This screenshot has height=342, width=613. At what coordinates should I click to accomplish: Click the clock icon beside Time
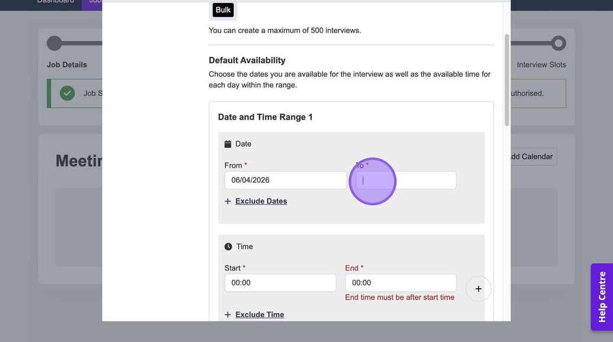[228, 247]
